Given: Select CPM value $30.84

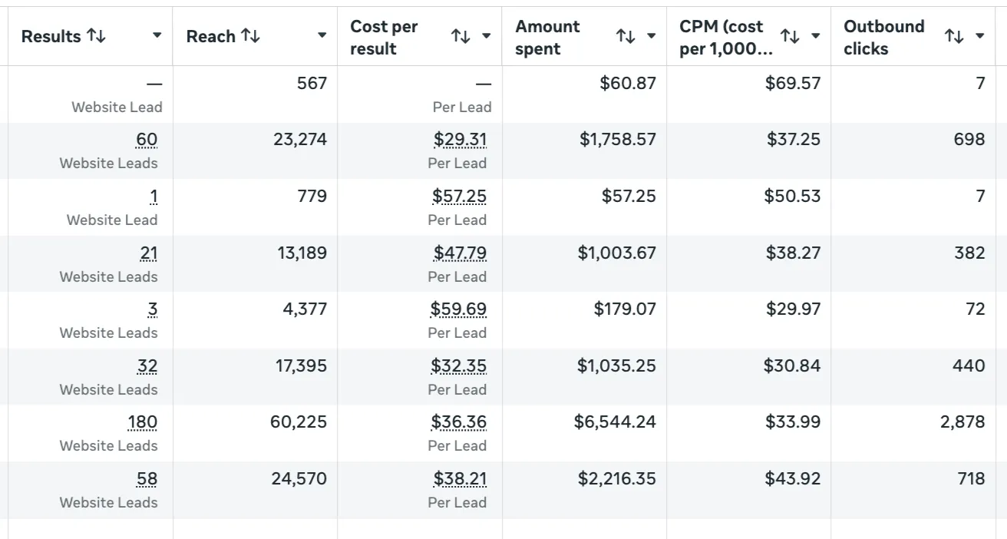Looking at the screenshot, I should coord(792,366).
